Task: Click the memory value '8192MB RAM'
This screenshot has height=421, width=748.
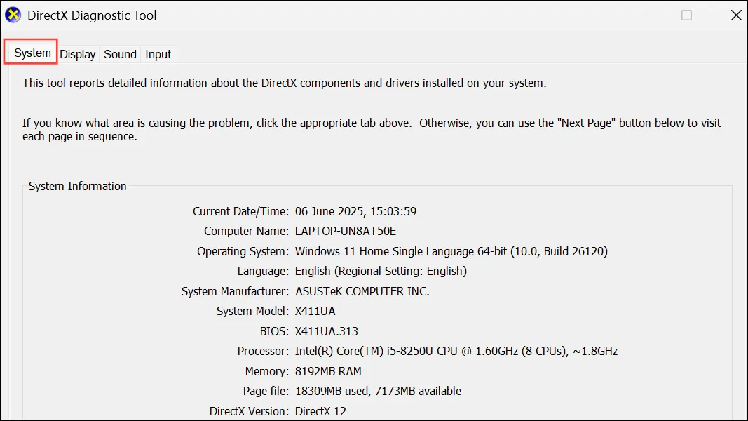Action: click(x=328, y=371)
